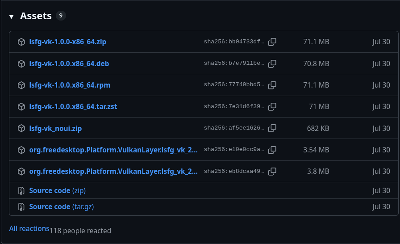Click package icon beside the .rpm file
The width and height of the screenshot is (400, 244).
(x=21, y=85)
